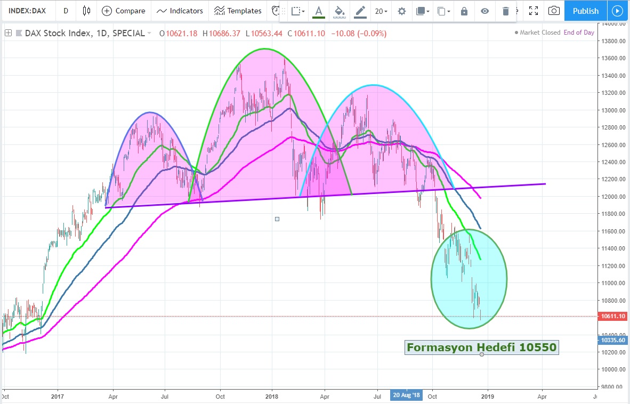630x404 pixels.
Task: Open the Indicators menu
Action: pos(180,11)
